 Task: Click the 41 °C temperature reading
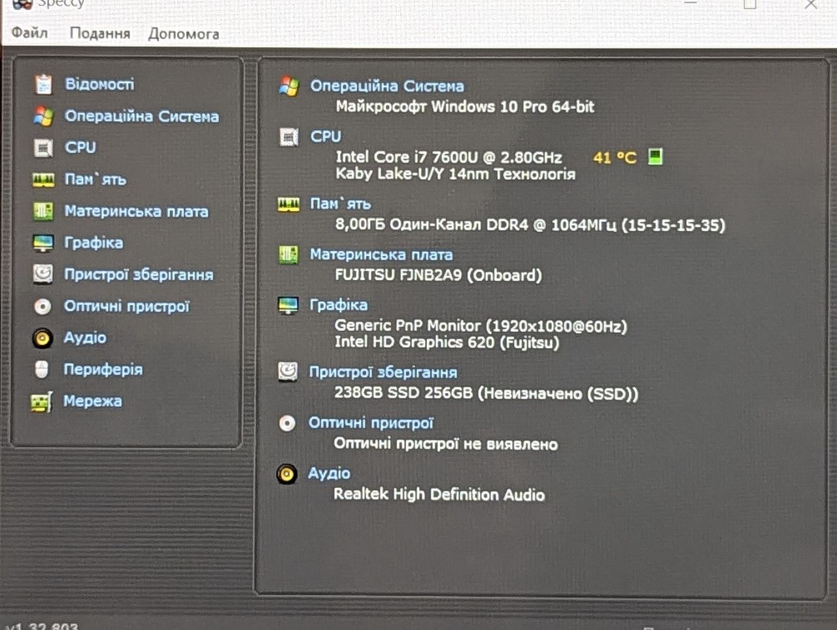point(615,158)
